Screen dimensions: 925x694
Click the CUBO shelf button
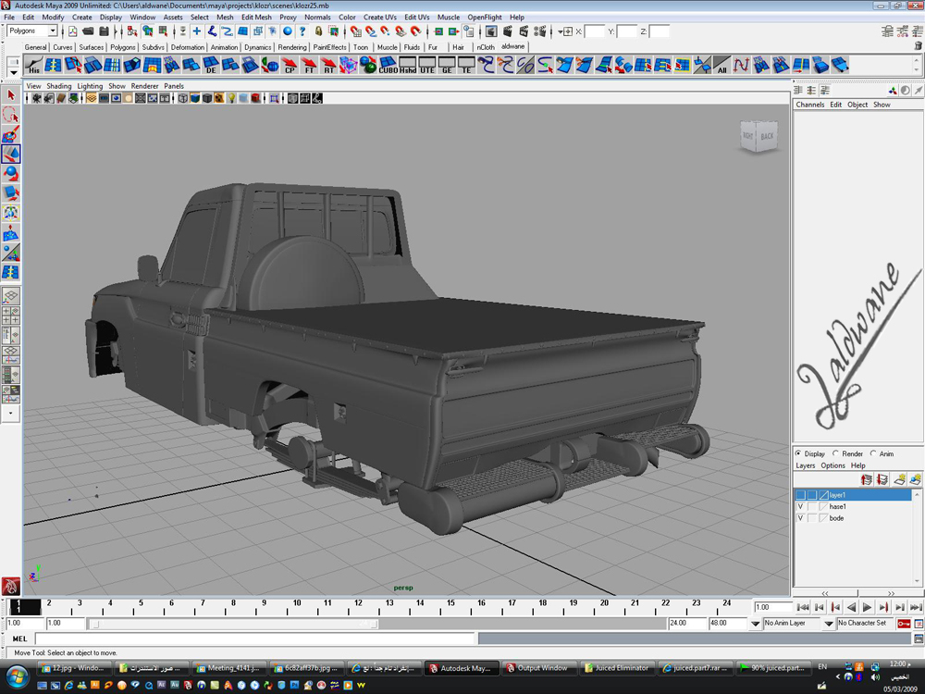tap(388, 65)
